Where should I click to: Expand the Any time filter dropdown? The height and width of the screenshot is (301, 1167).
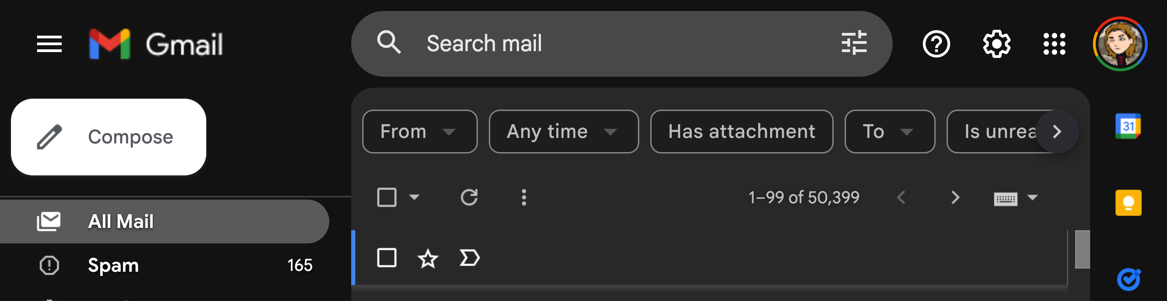pyautogui.click(x=563, y=132)
